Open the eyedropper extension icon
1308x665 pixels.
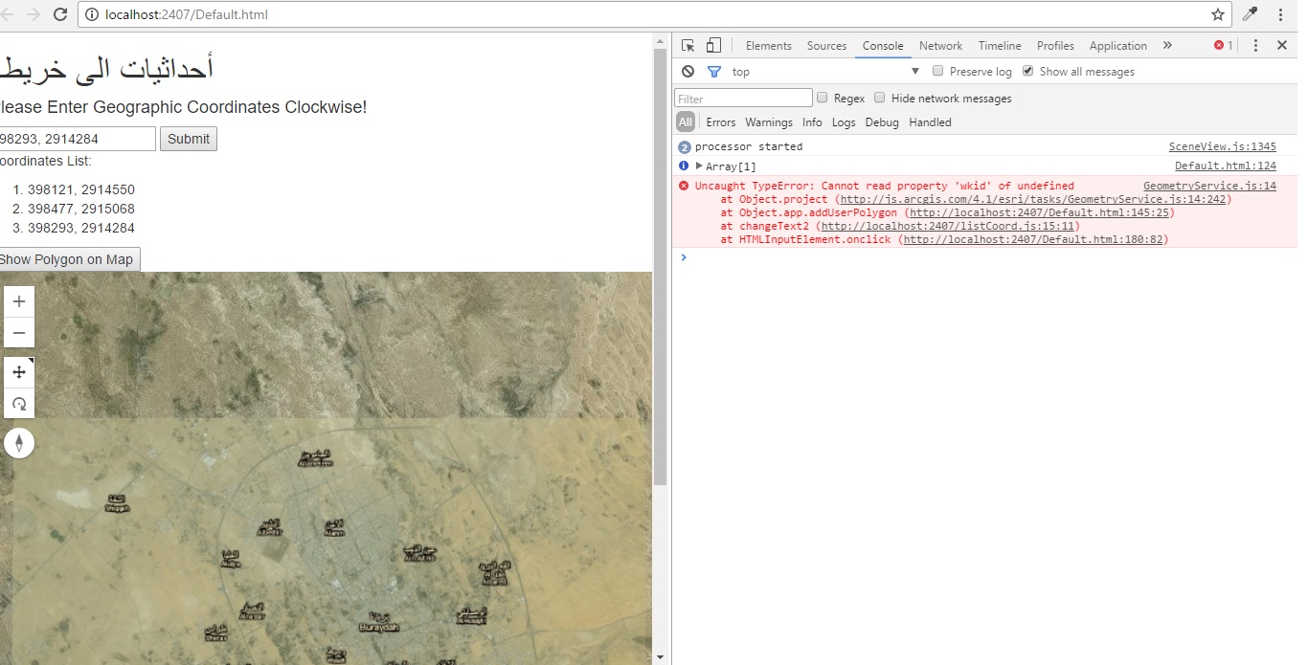coord(1250,14)
